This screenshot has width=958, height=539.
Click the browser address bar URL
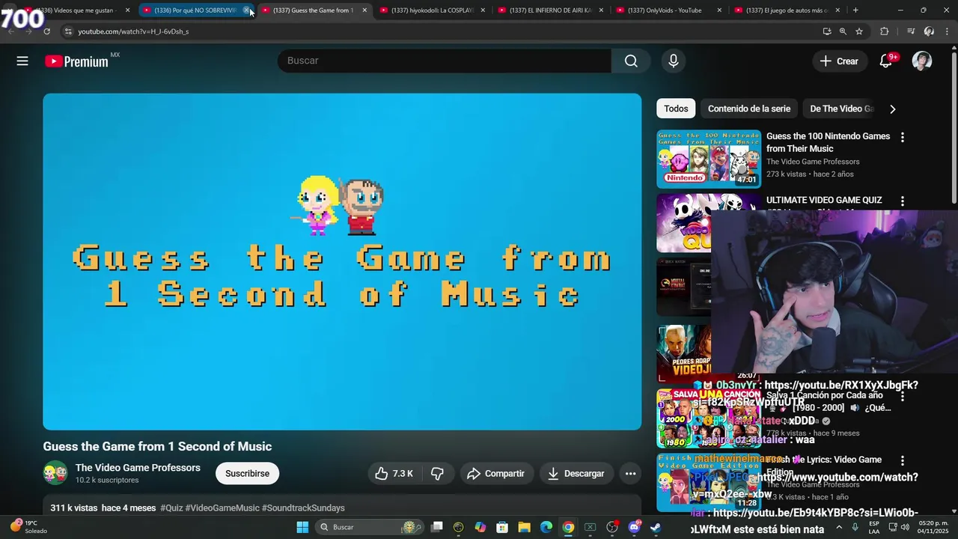click(x=133, y=31)
